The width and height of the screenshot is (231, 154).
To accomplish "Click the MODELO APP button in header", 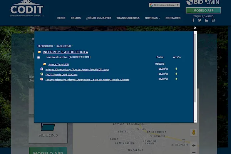I will point(203,10).
